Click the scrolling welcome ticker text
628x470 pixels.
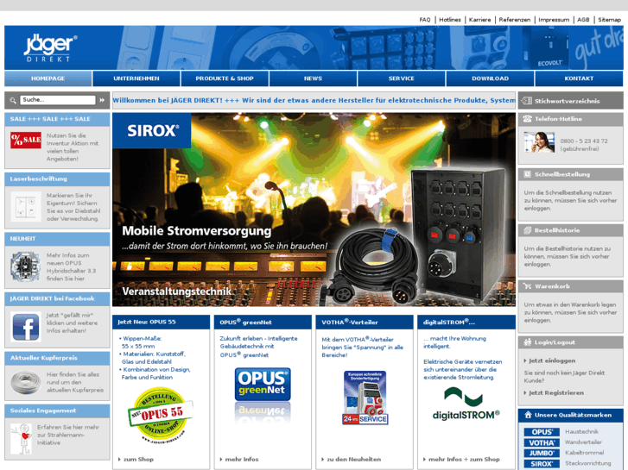point(314,100)
